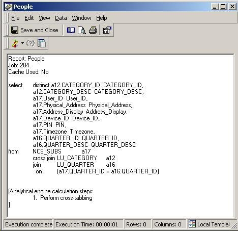This screenshot has height=231, width=238.
Task: Click the 'on (a17.QUARTER_ID = a16.QUARTER_ID)' condition
Action: pos(97,171)
